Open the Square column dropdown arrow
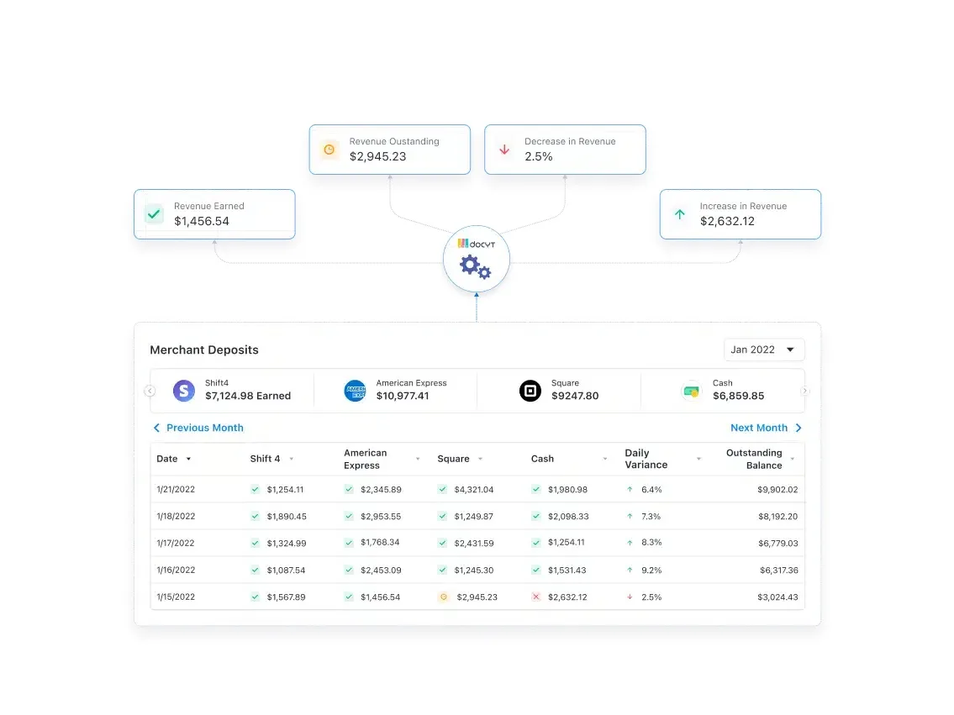Image resolution: width=954 pixels, height=715 pixels. pyautogui.click(x=480, y=459)
